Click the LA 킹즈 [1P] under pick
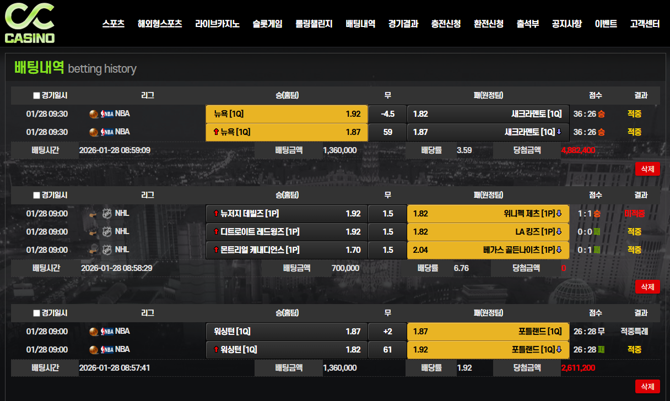 click(488, 232)
